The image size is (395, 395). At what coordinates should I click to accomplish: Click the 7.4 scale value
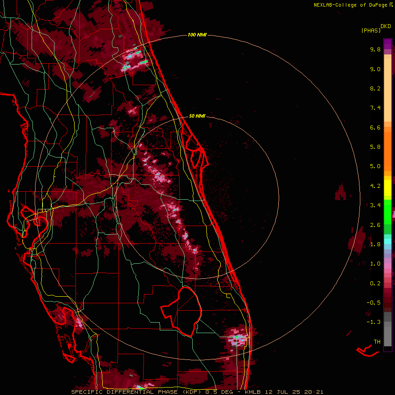[375, 108]
